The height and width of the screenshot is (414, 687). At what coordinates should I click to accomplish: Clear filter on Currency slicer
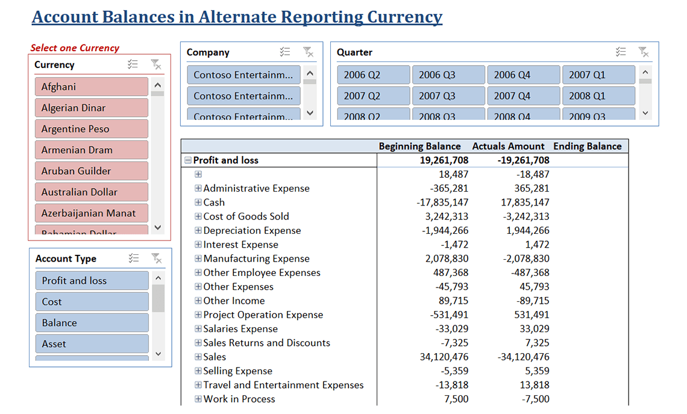pos(156,64)
